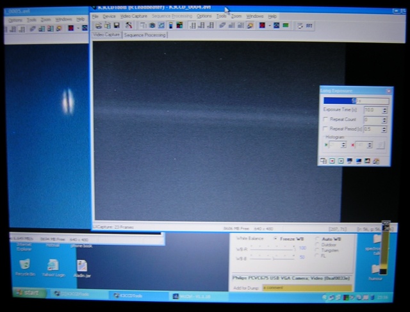Viewport: 410px width, 312px height.
Task: Open the Options menu in main window
Action: coord(204,16)
